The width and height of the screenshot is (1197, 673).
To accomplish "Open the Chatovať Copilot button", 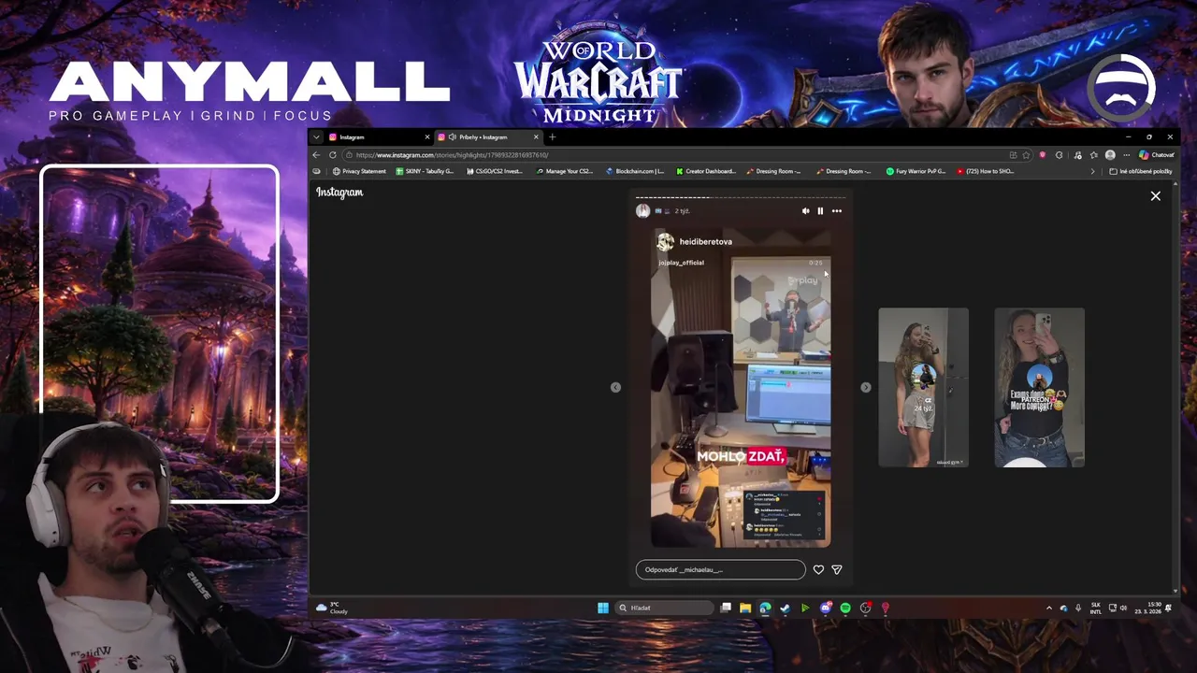I will tap(1156, 155).
